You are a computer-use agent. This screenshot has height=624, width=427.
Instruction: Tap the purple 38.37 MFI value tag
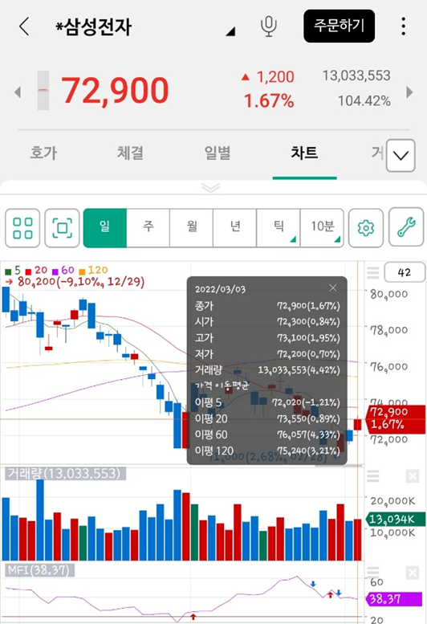(394, 599)
